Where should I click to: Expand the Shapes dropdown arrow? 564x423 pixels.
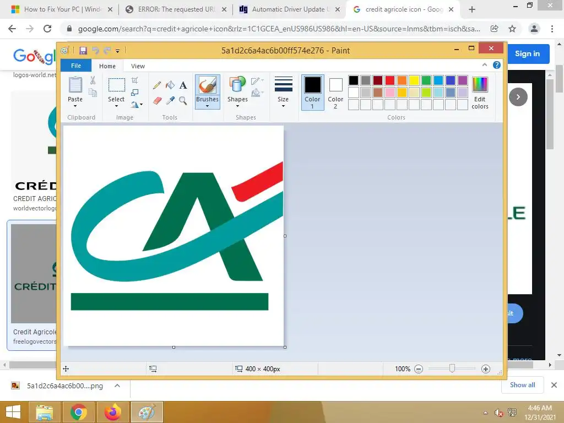point(237,106)
